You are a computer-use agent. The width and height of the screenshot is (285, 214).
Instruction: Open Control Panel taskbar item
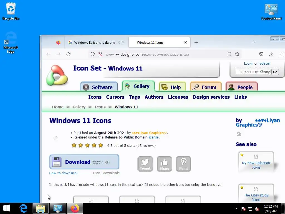(58, 208)
